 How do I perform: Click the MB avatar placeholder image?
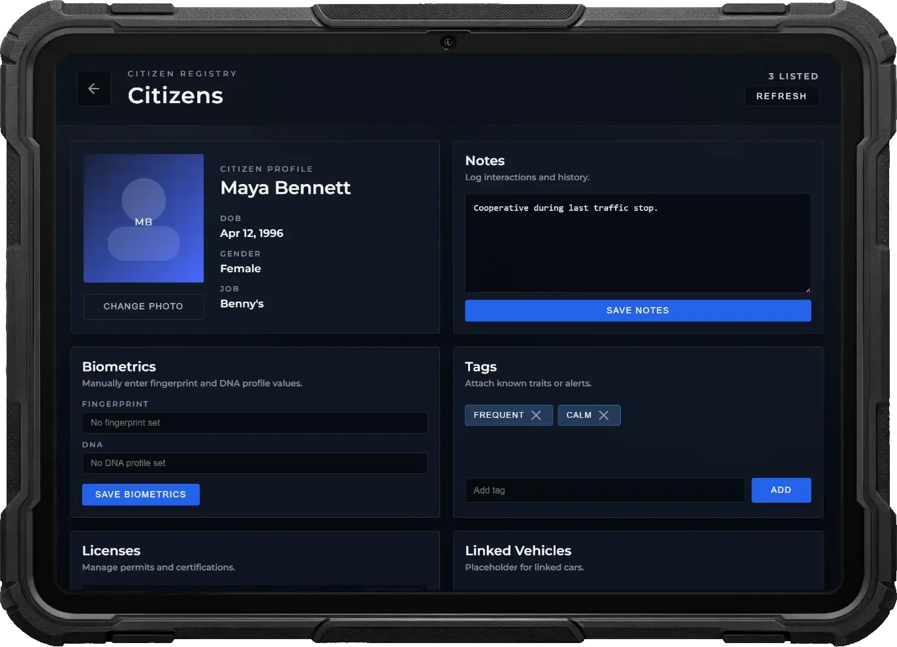pyautogui.click(x=143, y=218)
